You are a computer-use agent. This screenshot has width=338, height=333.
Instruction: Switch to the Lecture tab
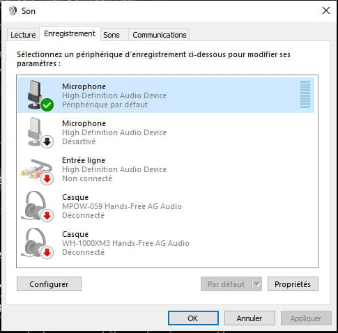pyautogui.click(x=23, y=35)
